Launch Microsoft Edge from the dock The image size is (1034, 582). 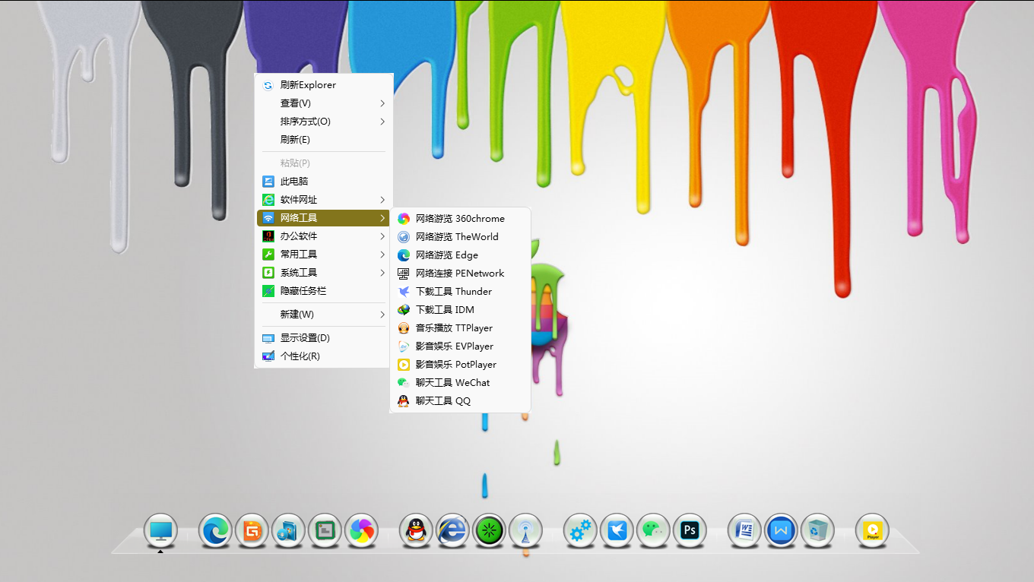pos(215,530)
